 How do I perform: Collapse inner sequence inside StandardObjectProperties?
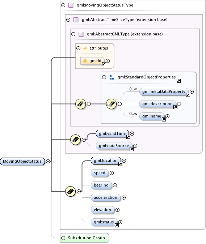[x=120, y=104]
